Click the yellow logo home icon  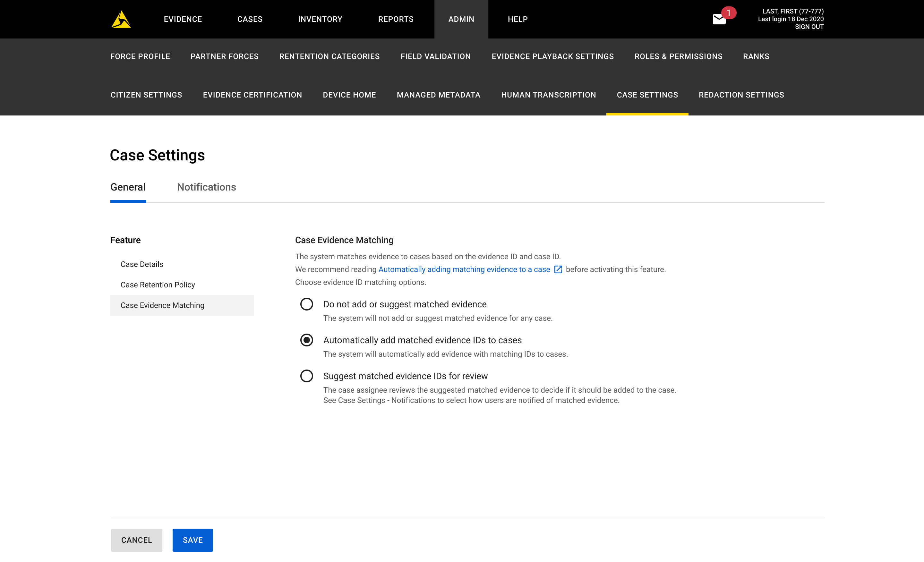click(121, 19)
